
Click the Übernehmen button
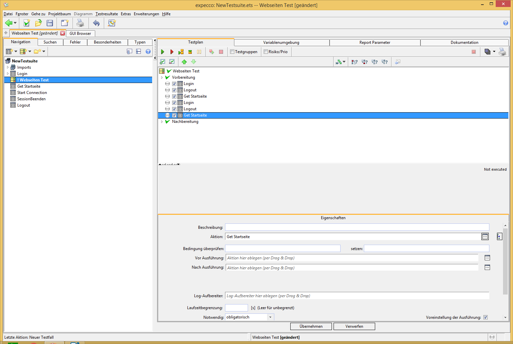click(311, 326)
